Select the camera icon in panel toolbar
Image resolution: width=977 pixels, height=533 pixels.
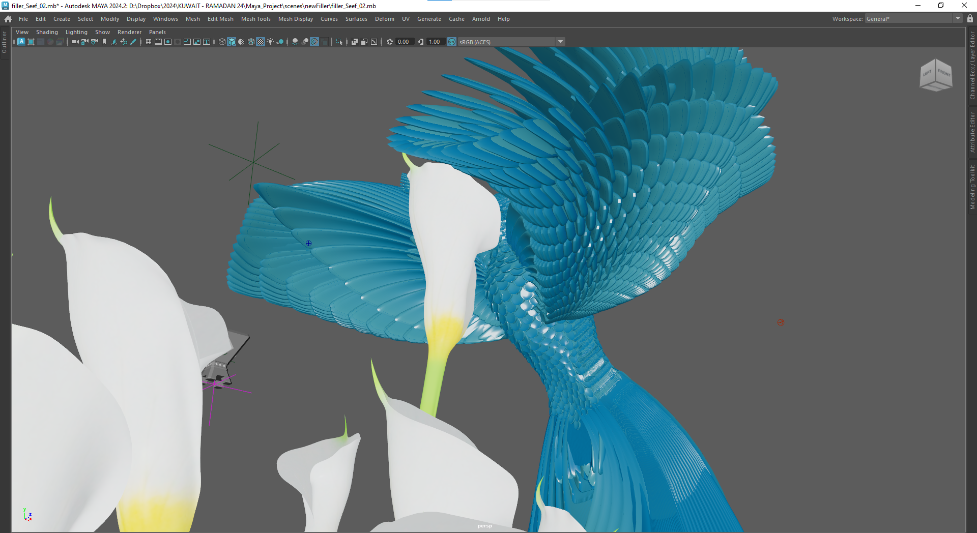75,42
